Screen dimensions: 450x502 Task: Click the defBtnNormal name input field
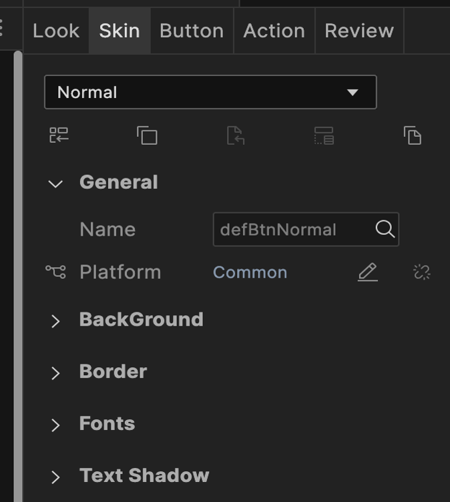tap(292, 230)
